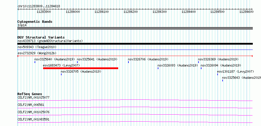Open the nsv3326705 (Audano2019) label
This screenshot has height=126, width=261.
[x=81, y=71]
